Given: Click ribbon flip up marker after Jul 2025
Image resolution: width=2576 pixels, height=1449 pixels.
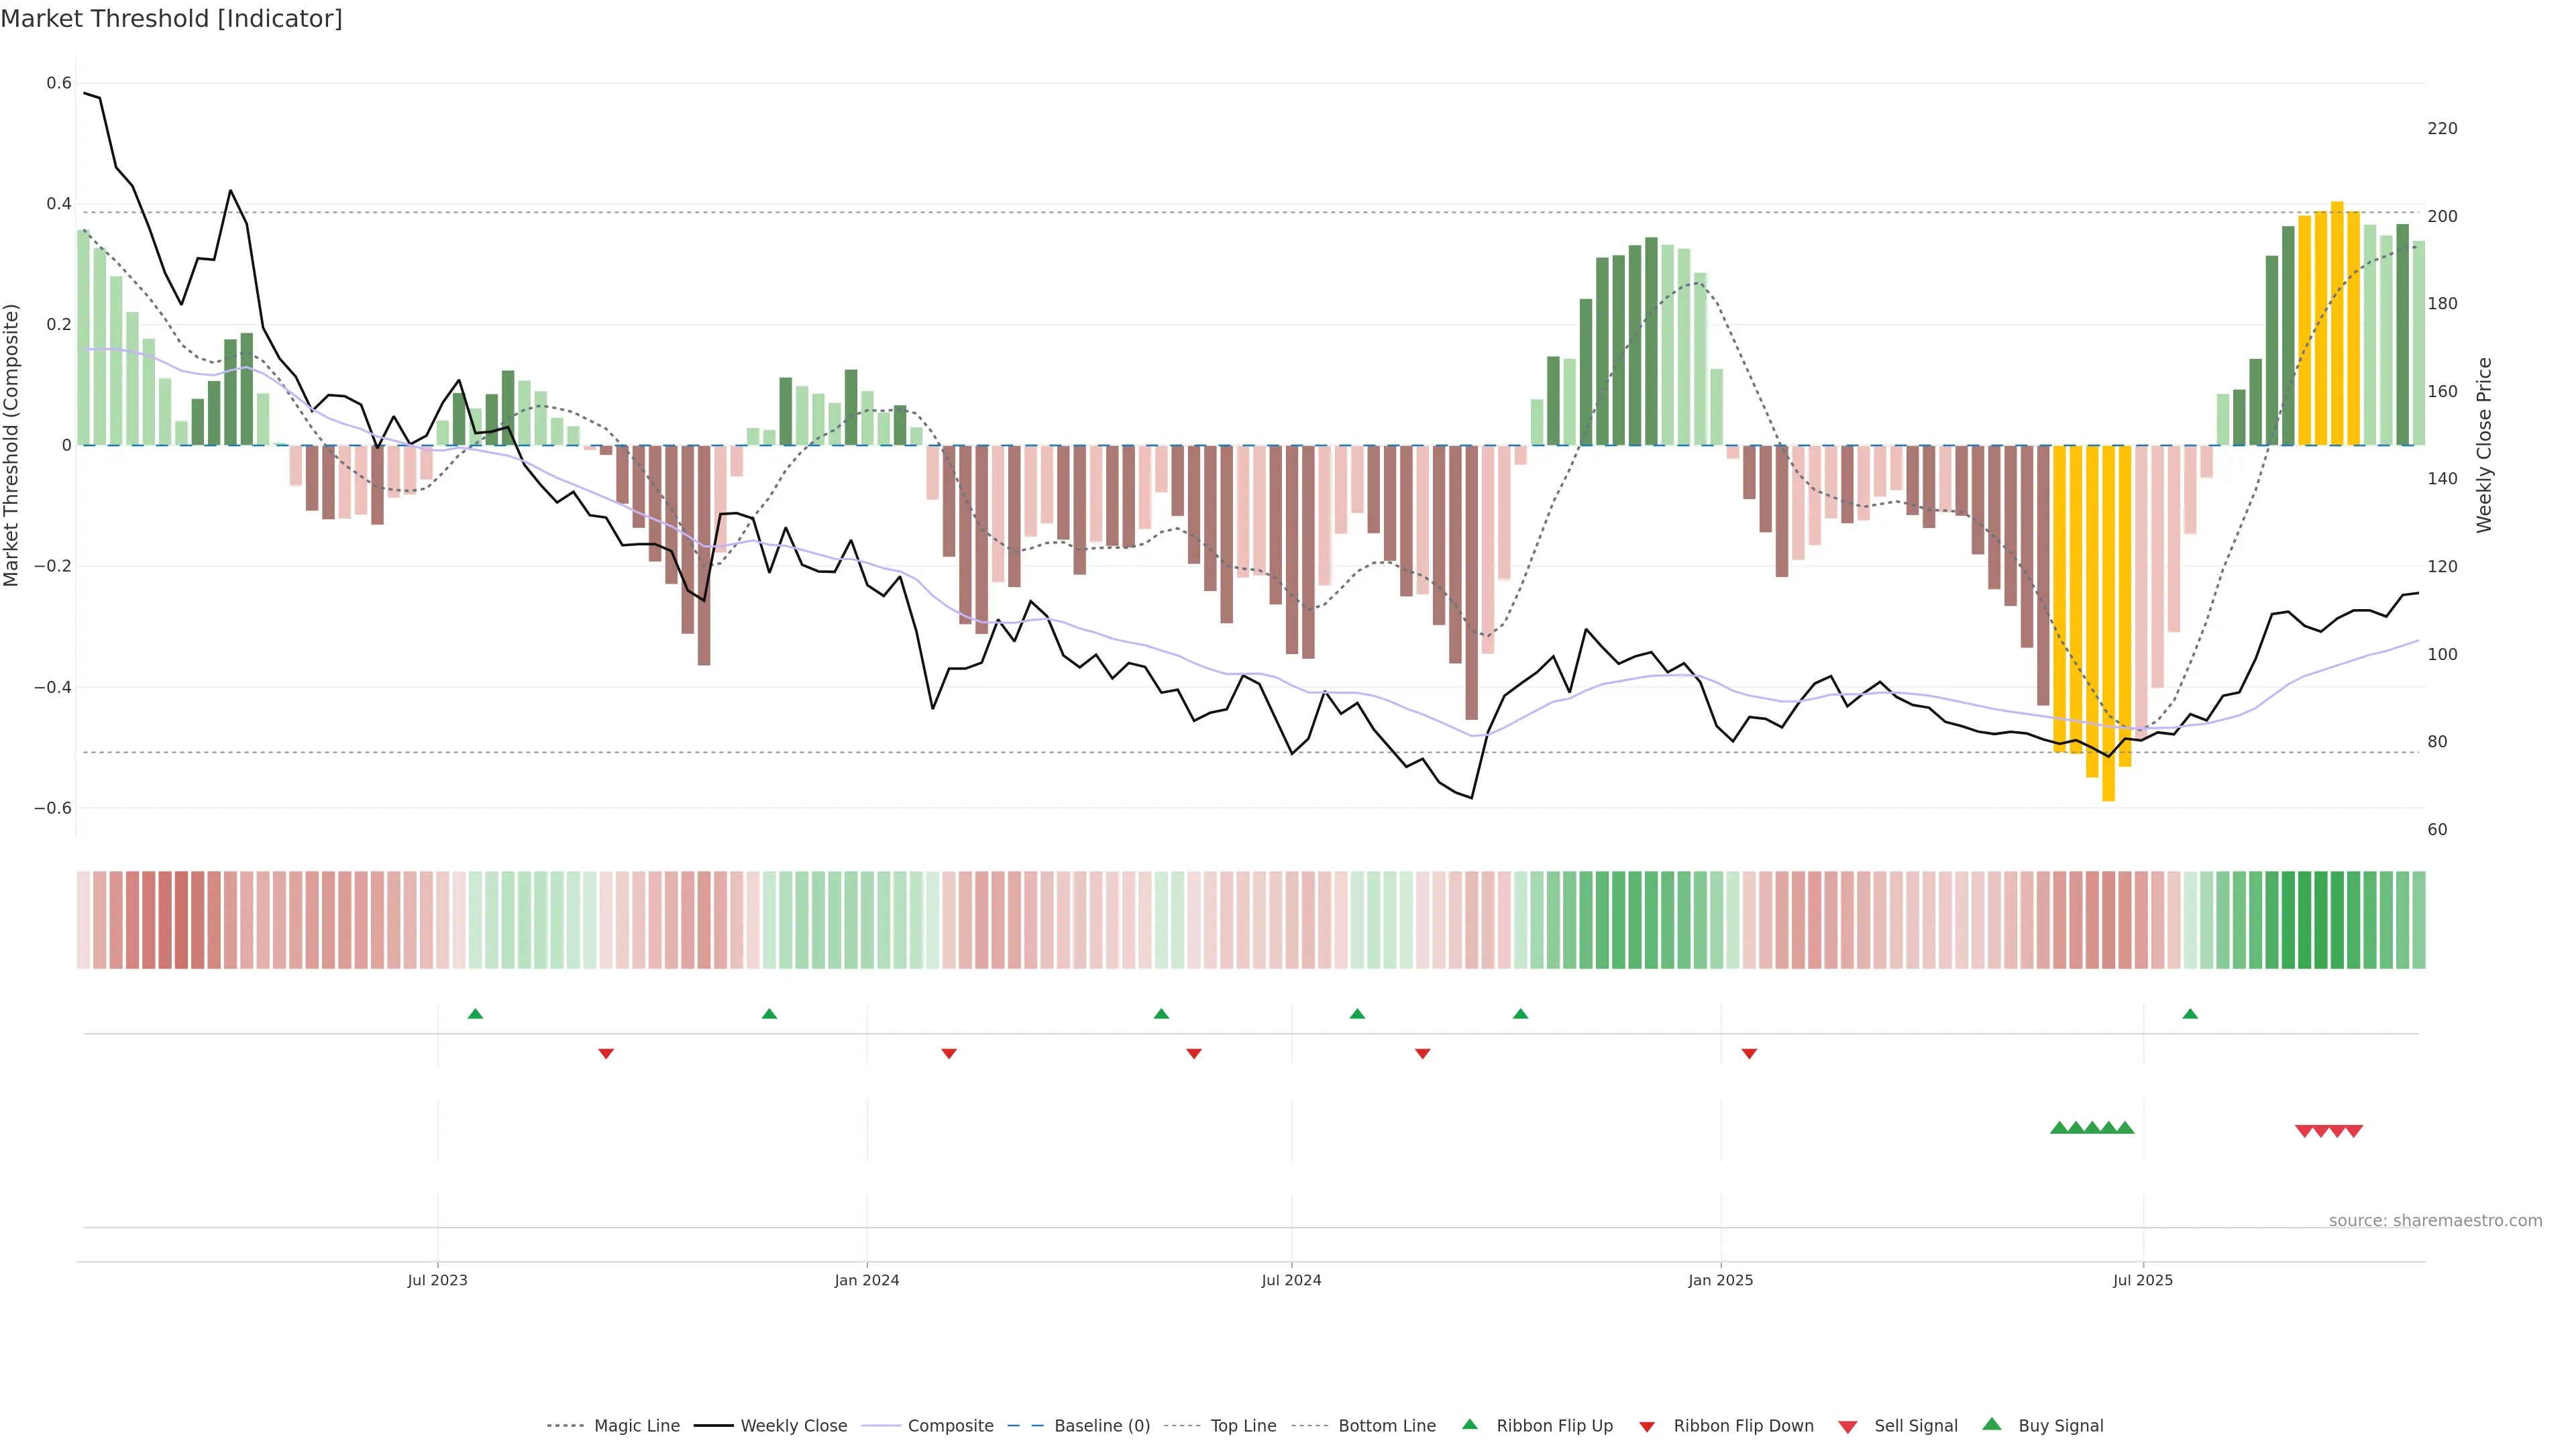Looking at the screenshot, I should [2190, 1014].
